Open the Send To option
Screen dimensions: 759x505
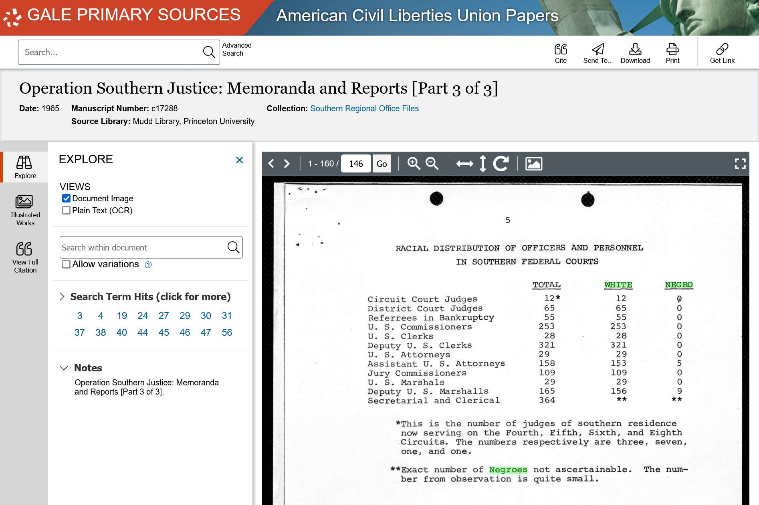coord(598,54)
